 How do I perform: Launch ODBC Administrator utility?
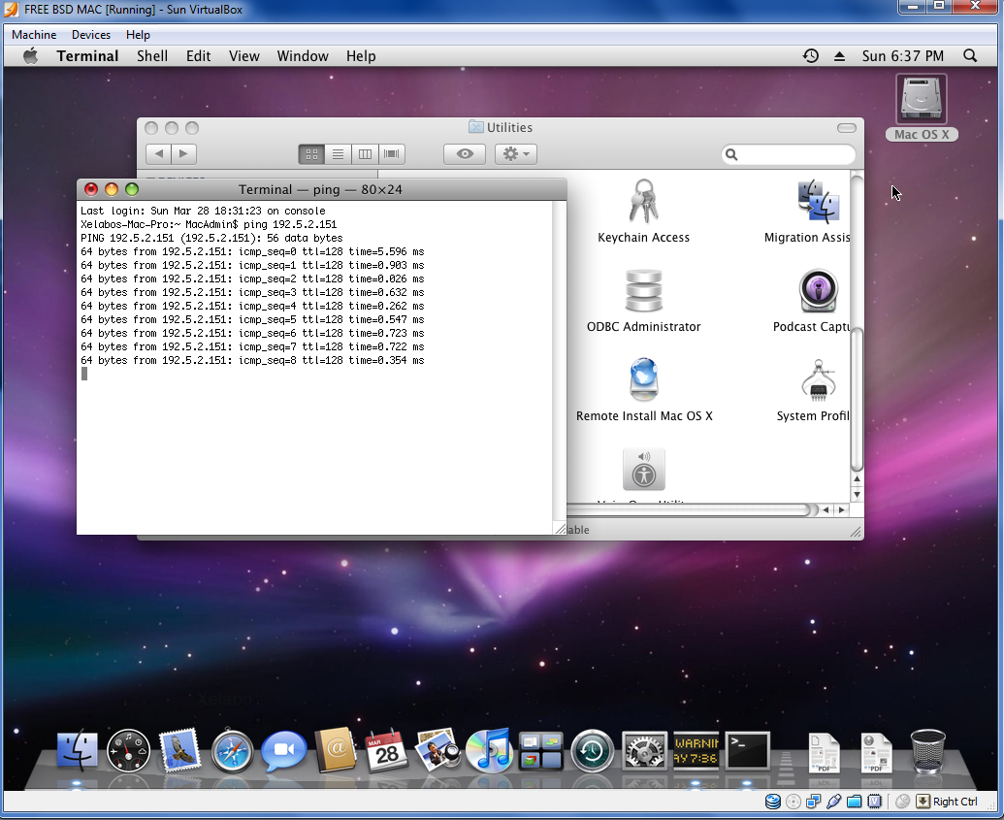point(643,291)
